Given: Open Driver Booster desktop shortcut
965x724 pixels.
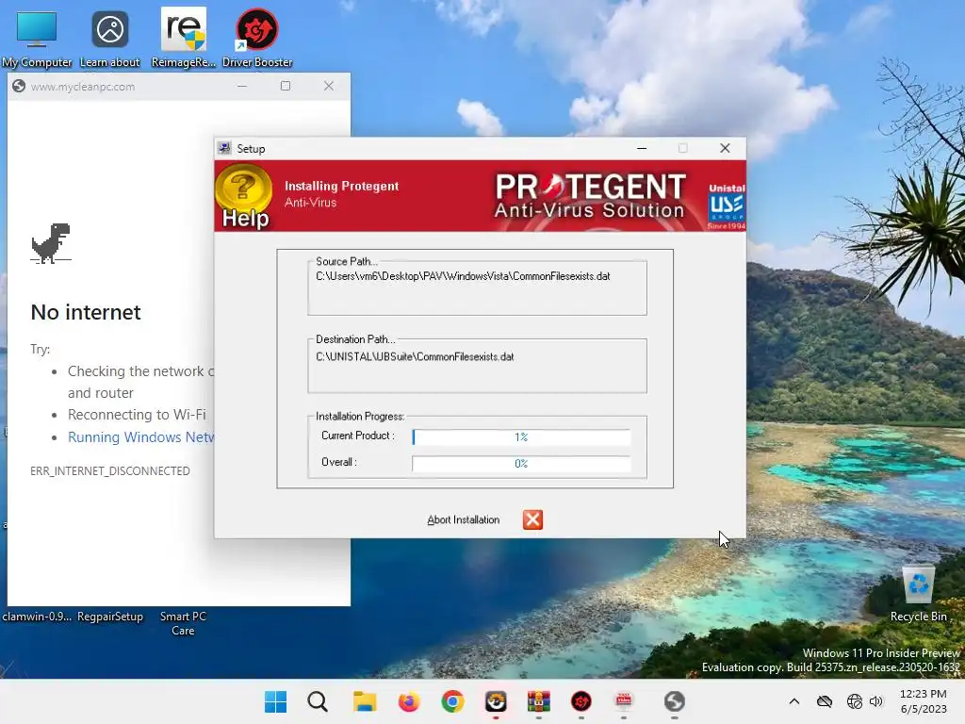Looking at the screenshot, I should [x=257, y=38].
